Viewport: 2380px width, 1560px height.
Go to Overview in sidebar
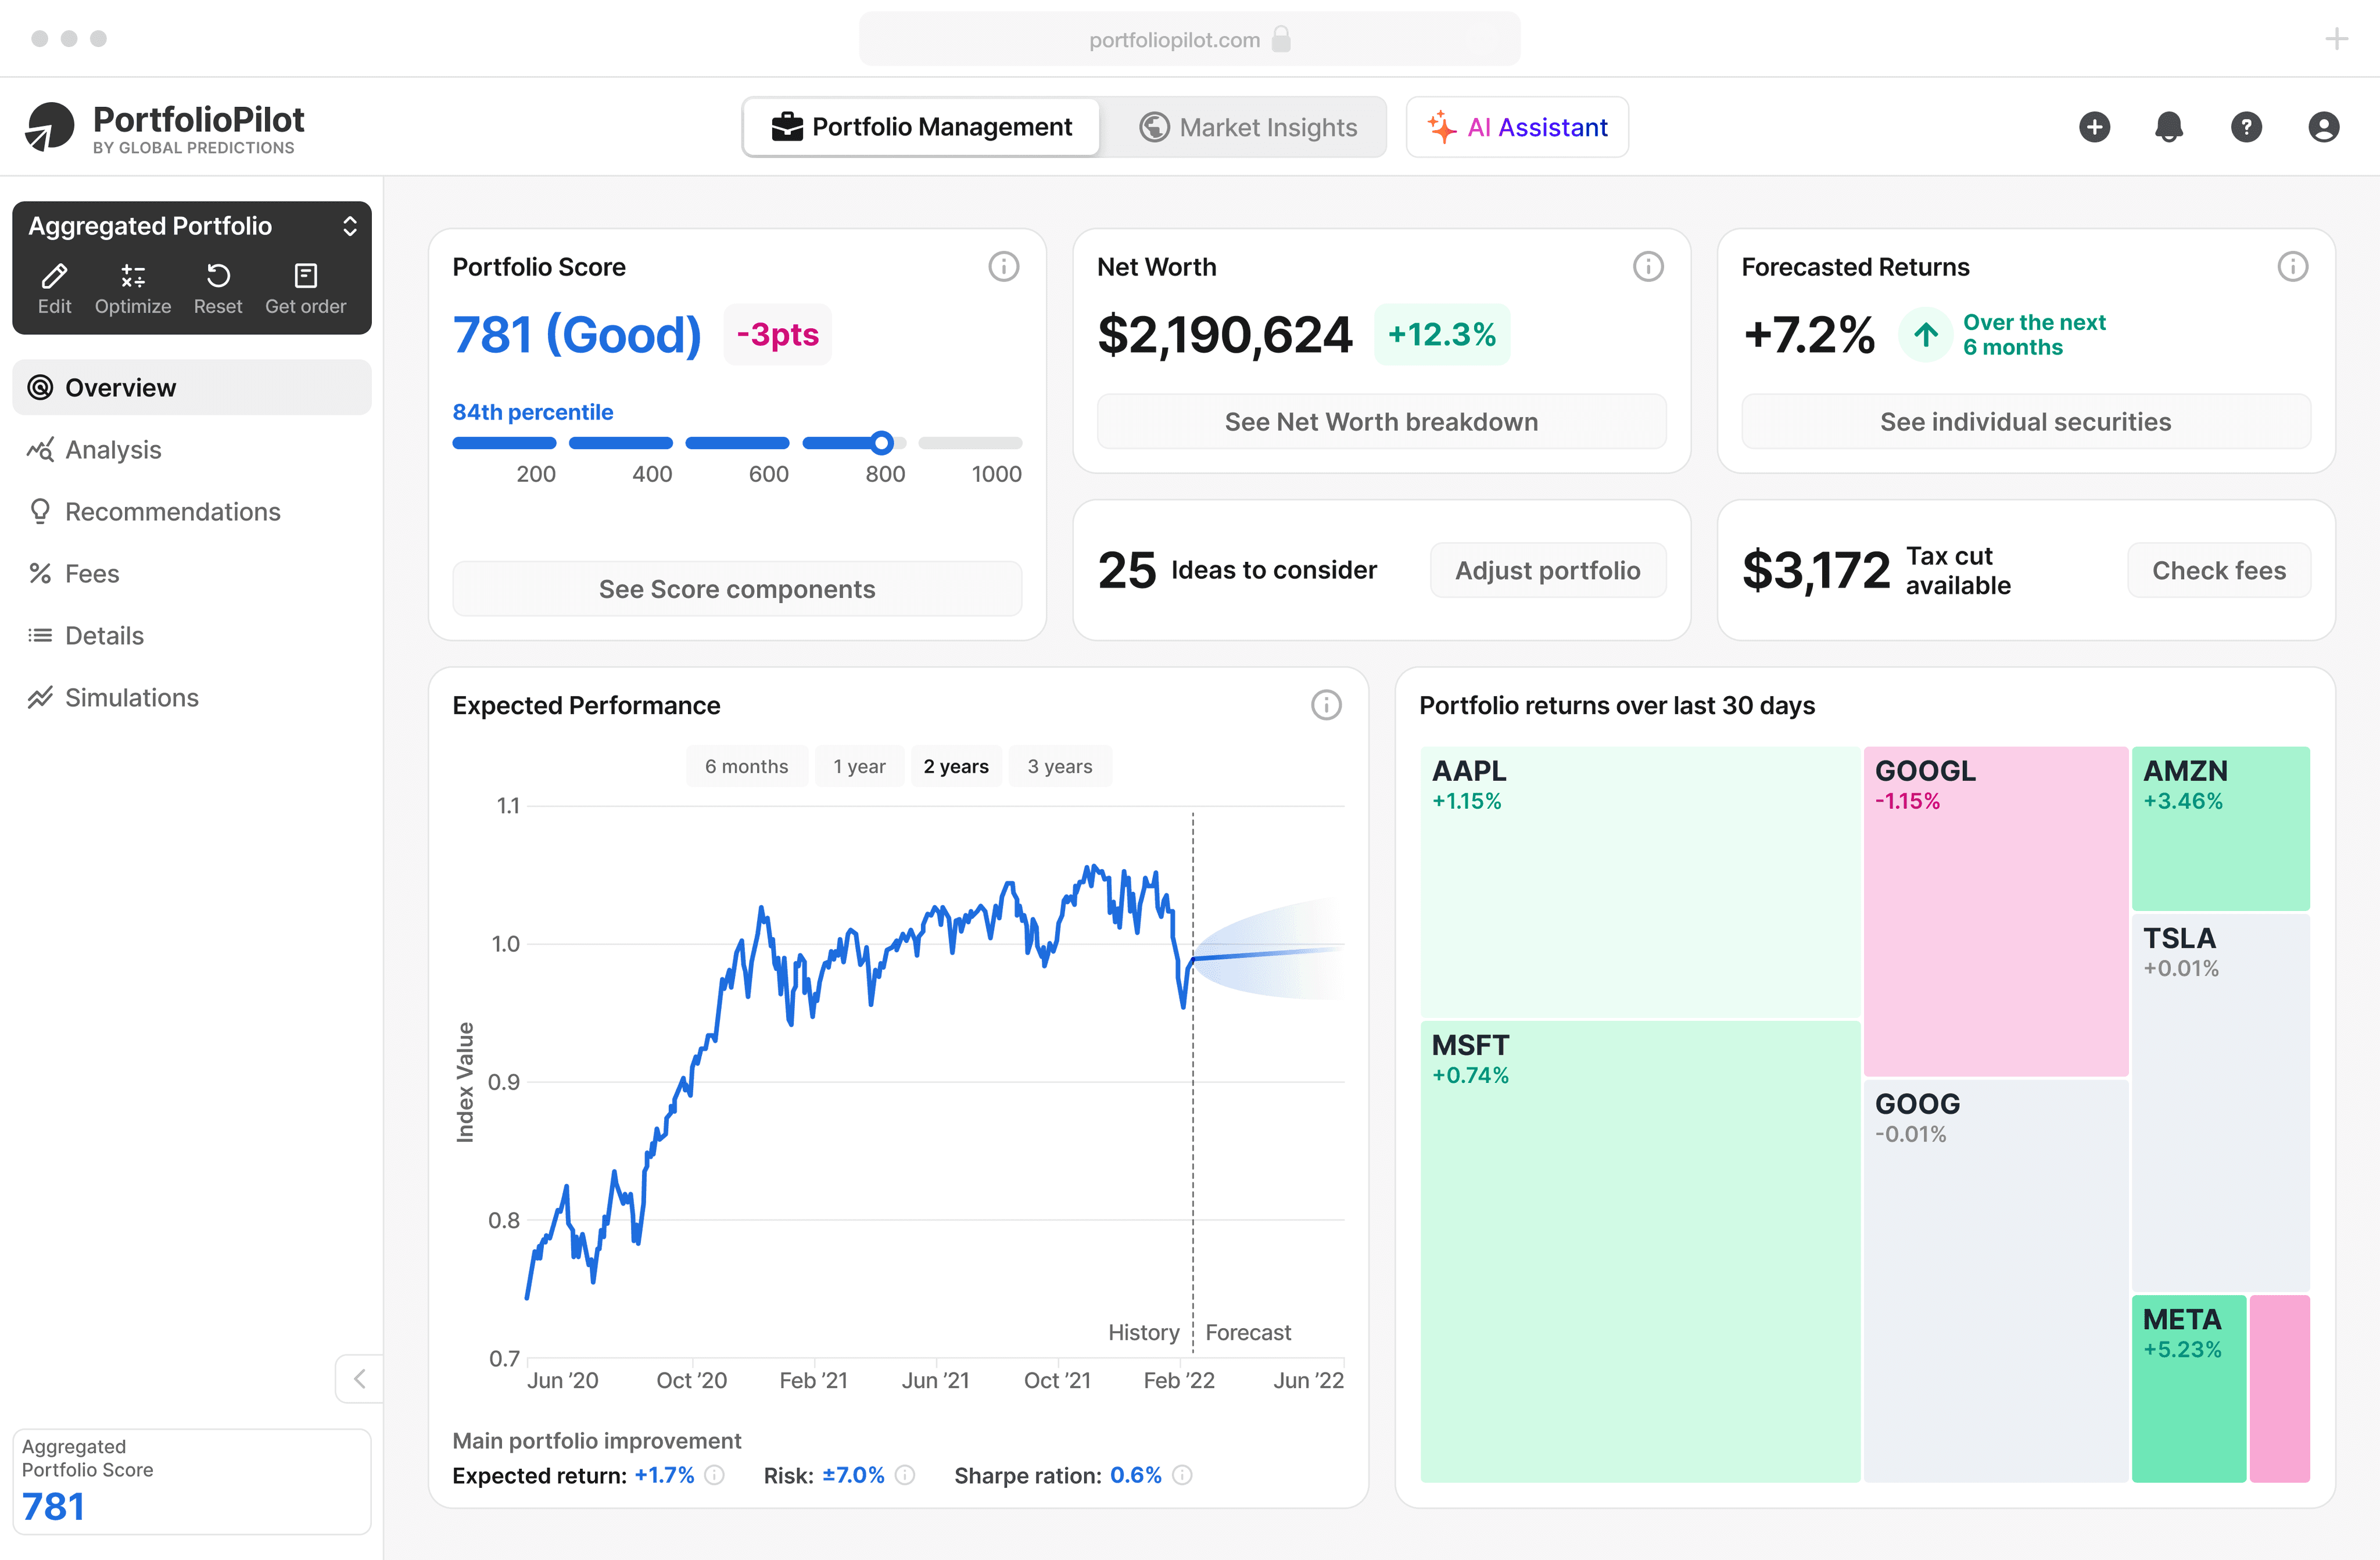coord(191,388)
